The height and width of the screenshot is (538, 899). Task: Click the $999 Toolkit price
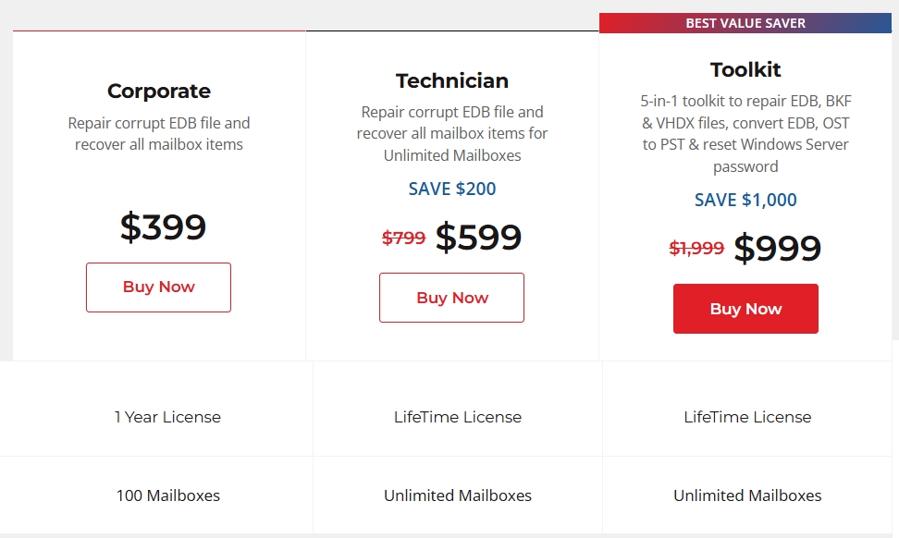tap(778, 248)
